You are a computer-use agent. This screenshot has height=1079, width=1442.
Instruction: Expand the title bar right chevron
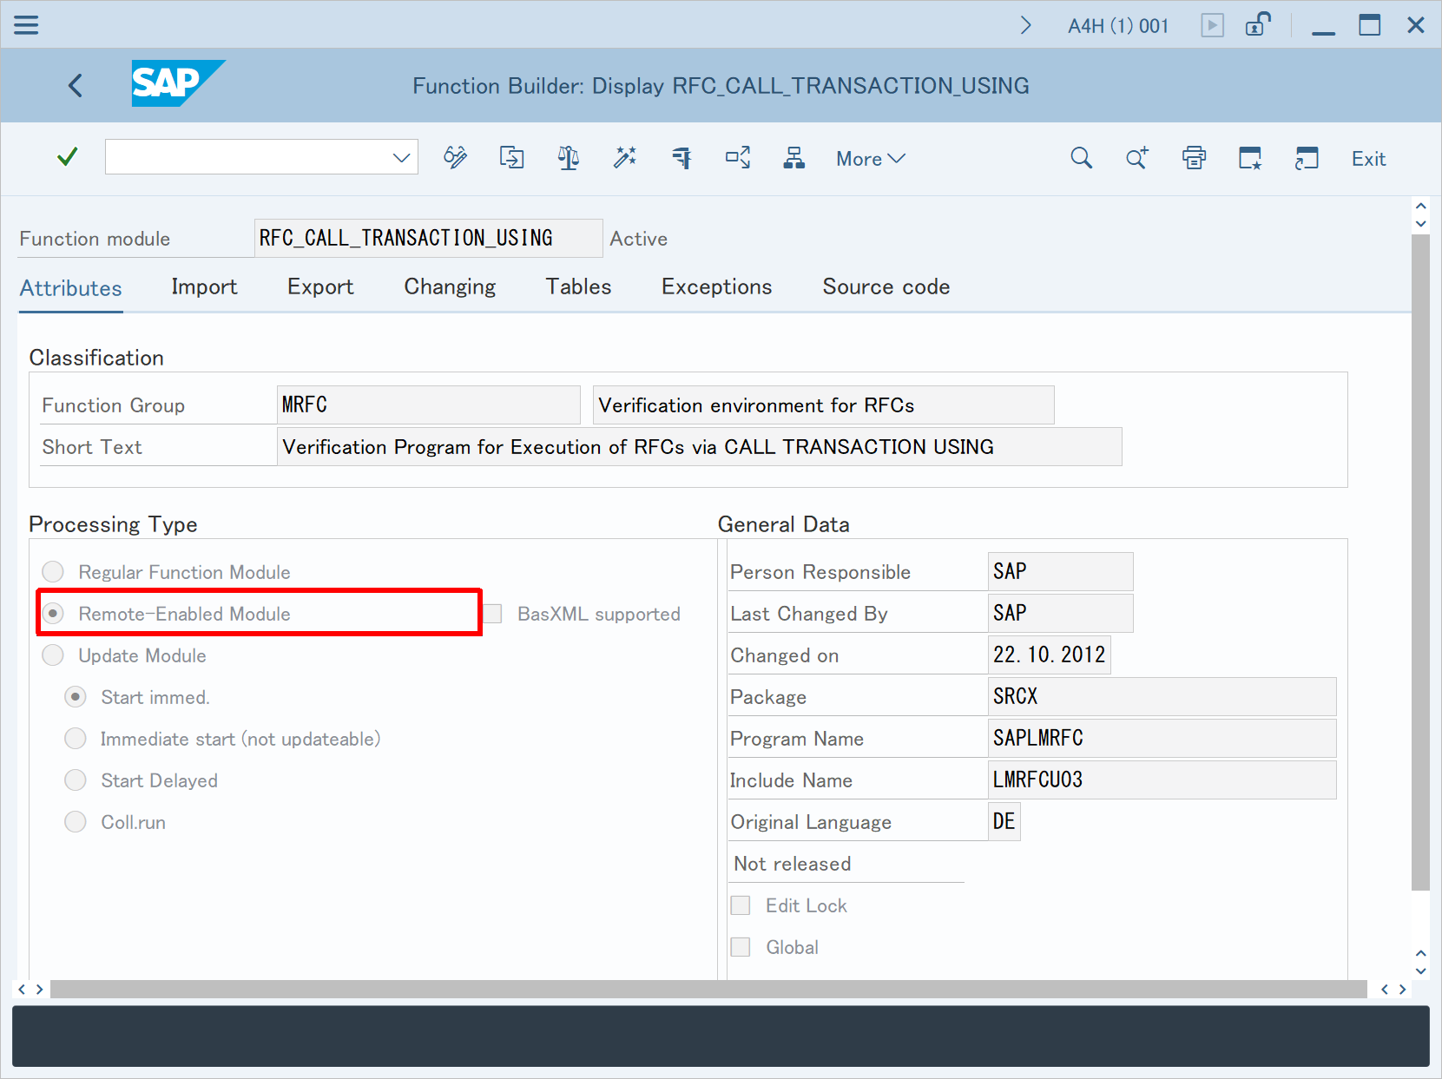tap(1025, 25)
